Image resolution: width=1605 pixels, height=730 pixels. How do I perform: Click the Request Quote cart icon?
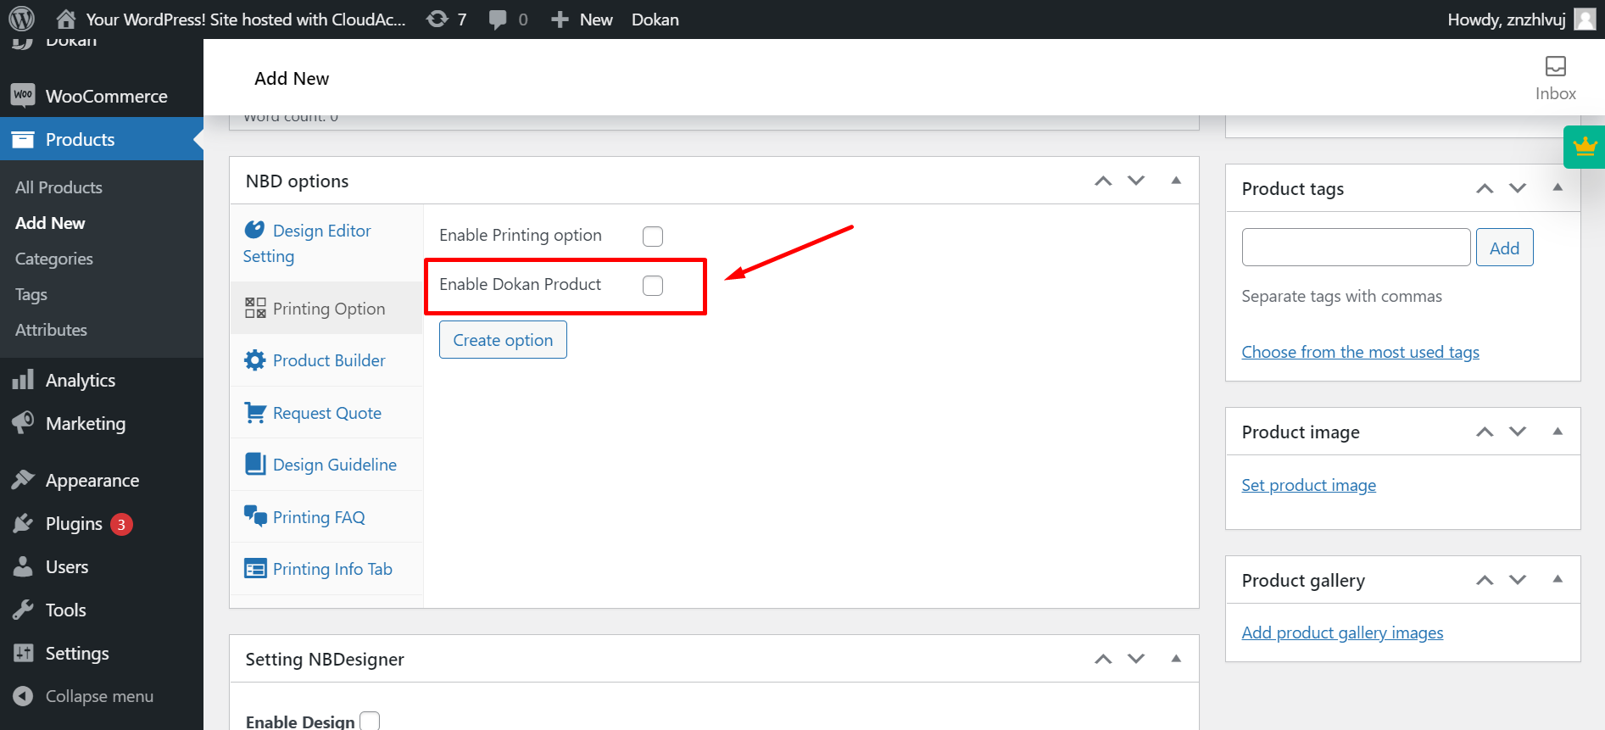[x=254, y=412]
